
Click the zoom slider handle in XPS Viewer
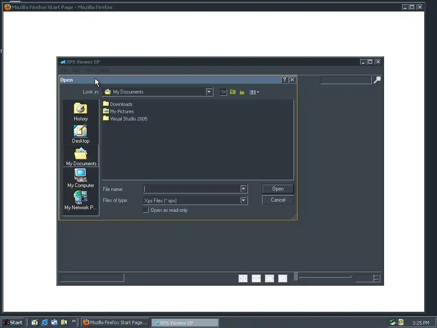pos(296,277)
